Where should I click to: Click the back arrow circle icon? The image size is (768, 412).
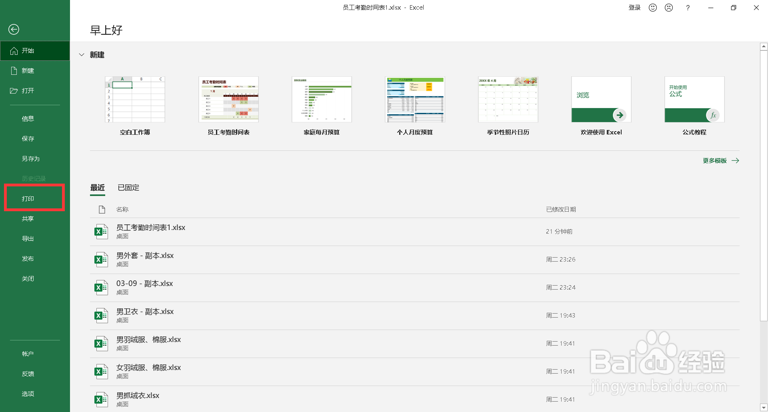click(x=14, y=29)
